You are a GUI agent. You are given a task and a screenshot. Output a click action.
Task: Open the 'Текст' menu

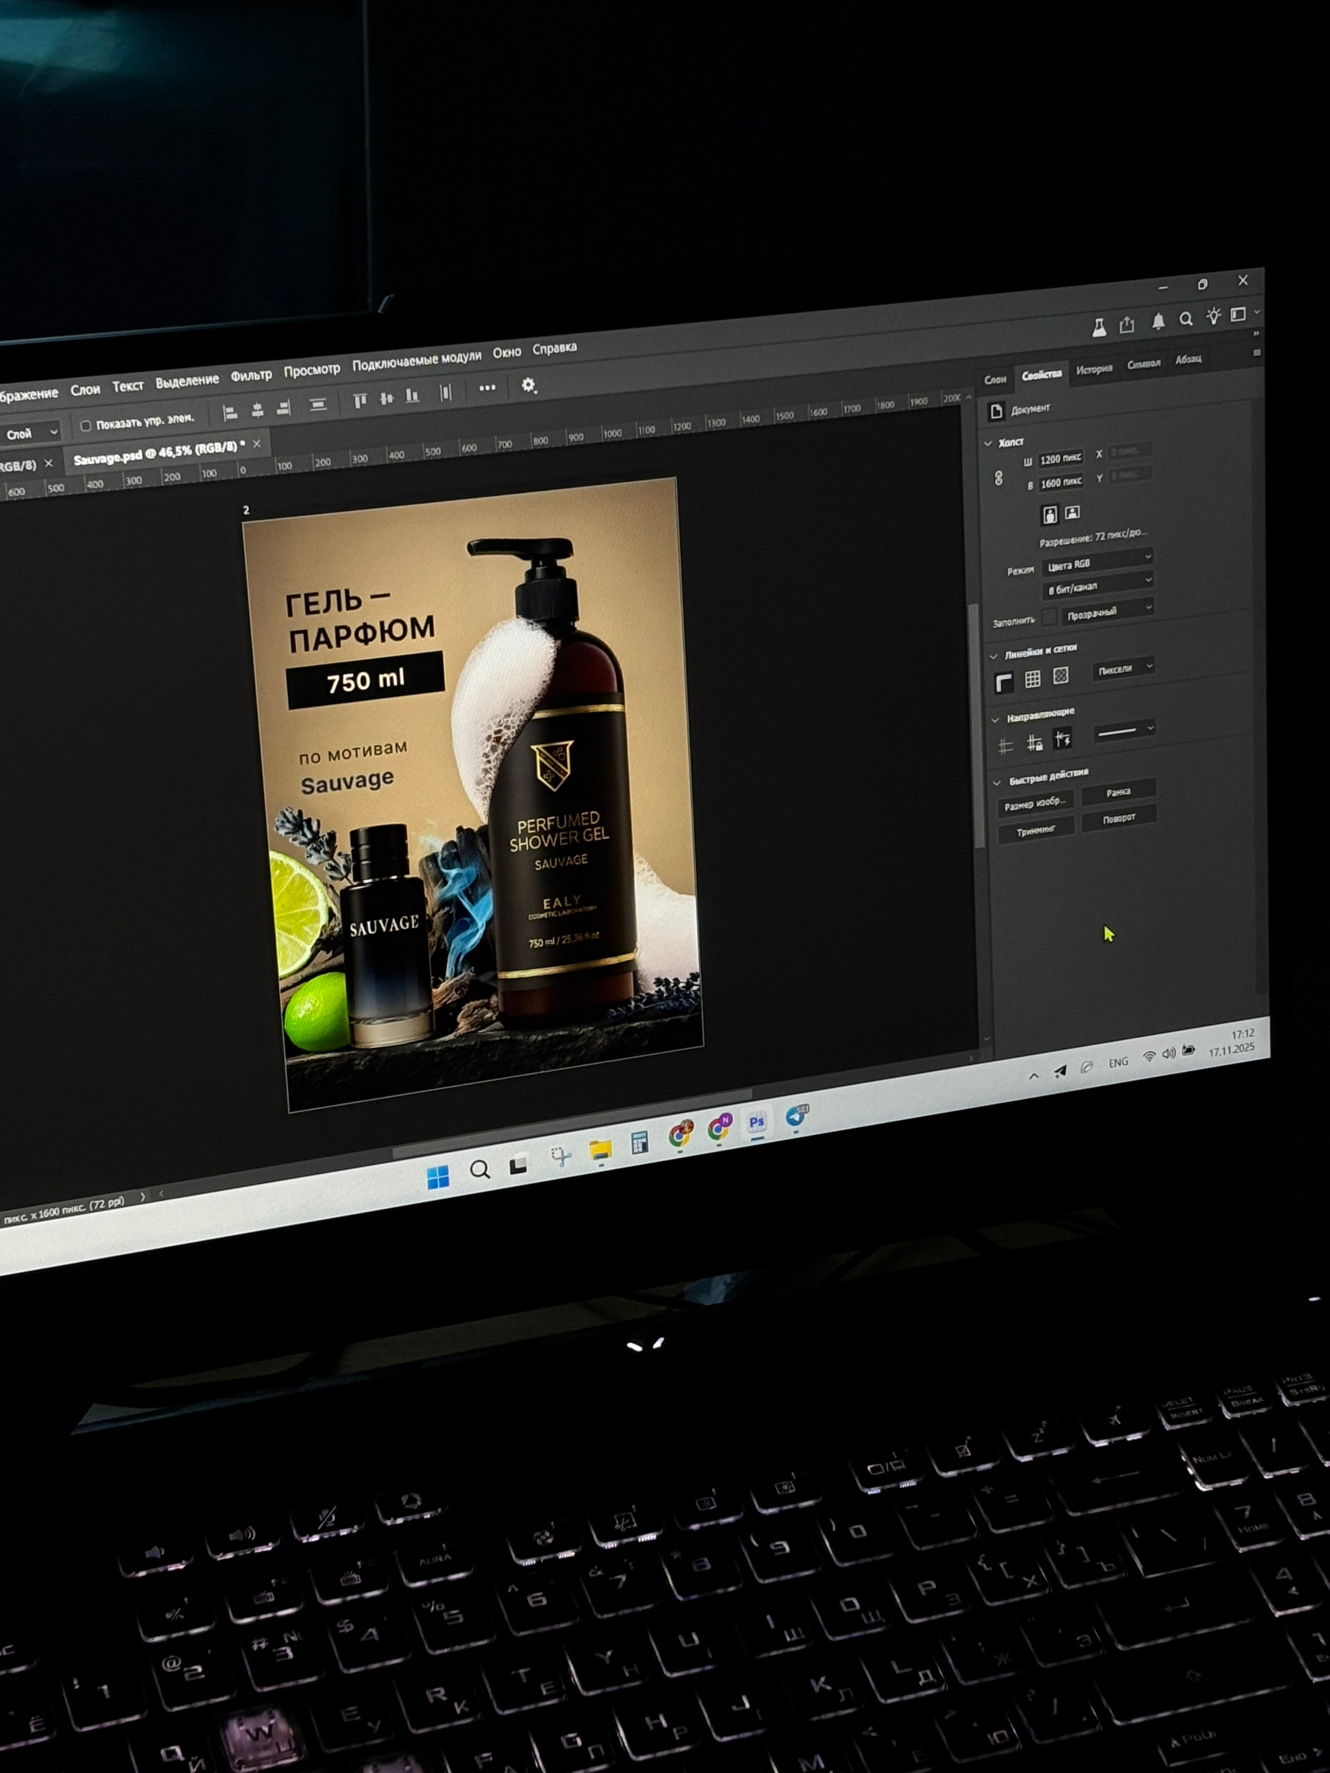(127, 386)
